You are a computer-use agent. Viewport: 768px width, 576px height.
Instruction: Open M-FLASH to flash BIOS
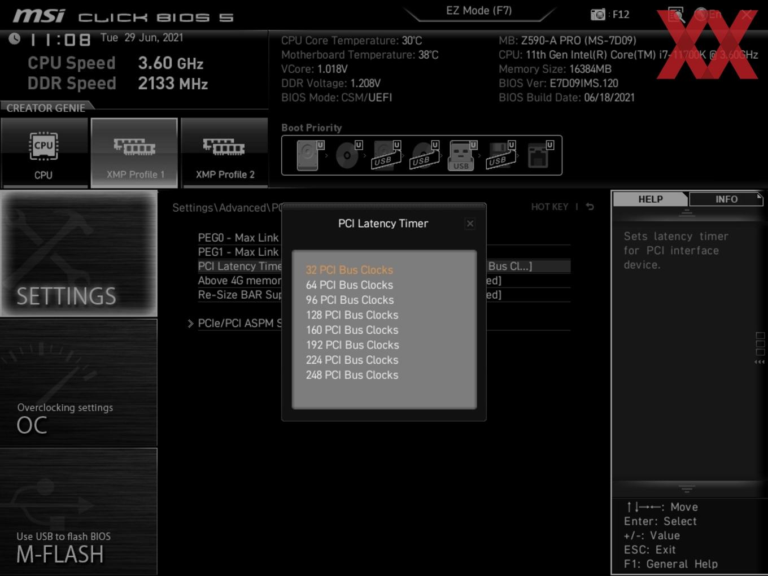(79, 512)
